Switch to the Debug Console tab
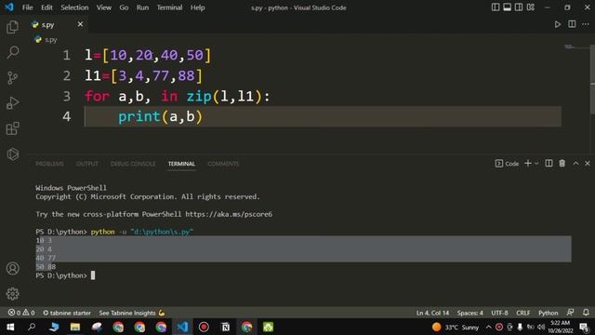This screenshot has height=335, width=595. click(133, 164)
